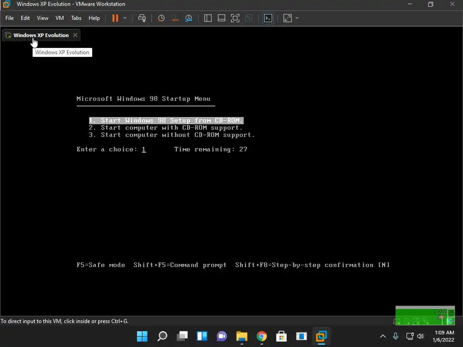Restore down the VMware Workstation window
This screenshot has height=347, width=463.
pos(431,4)
